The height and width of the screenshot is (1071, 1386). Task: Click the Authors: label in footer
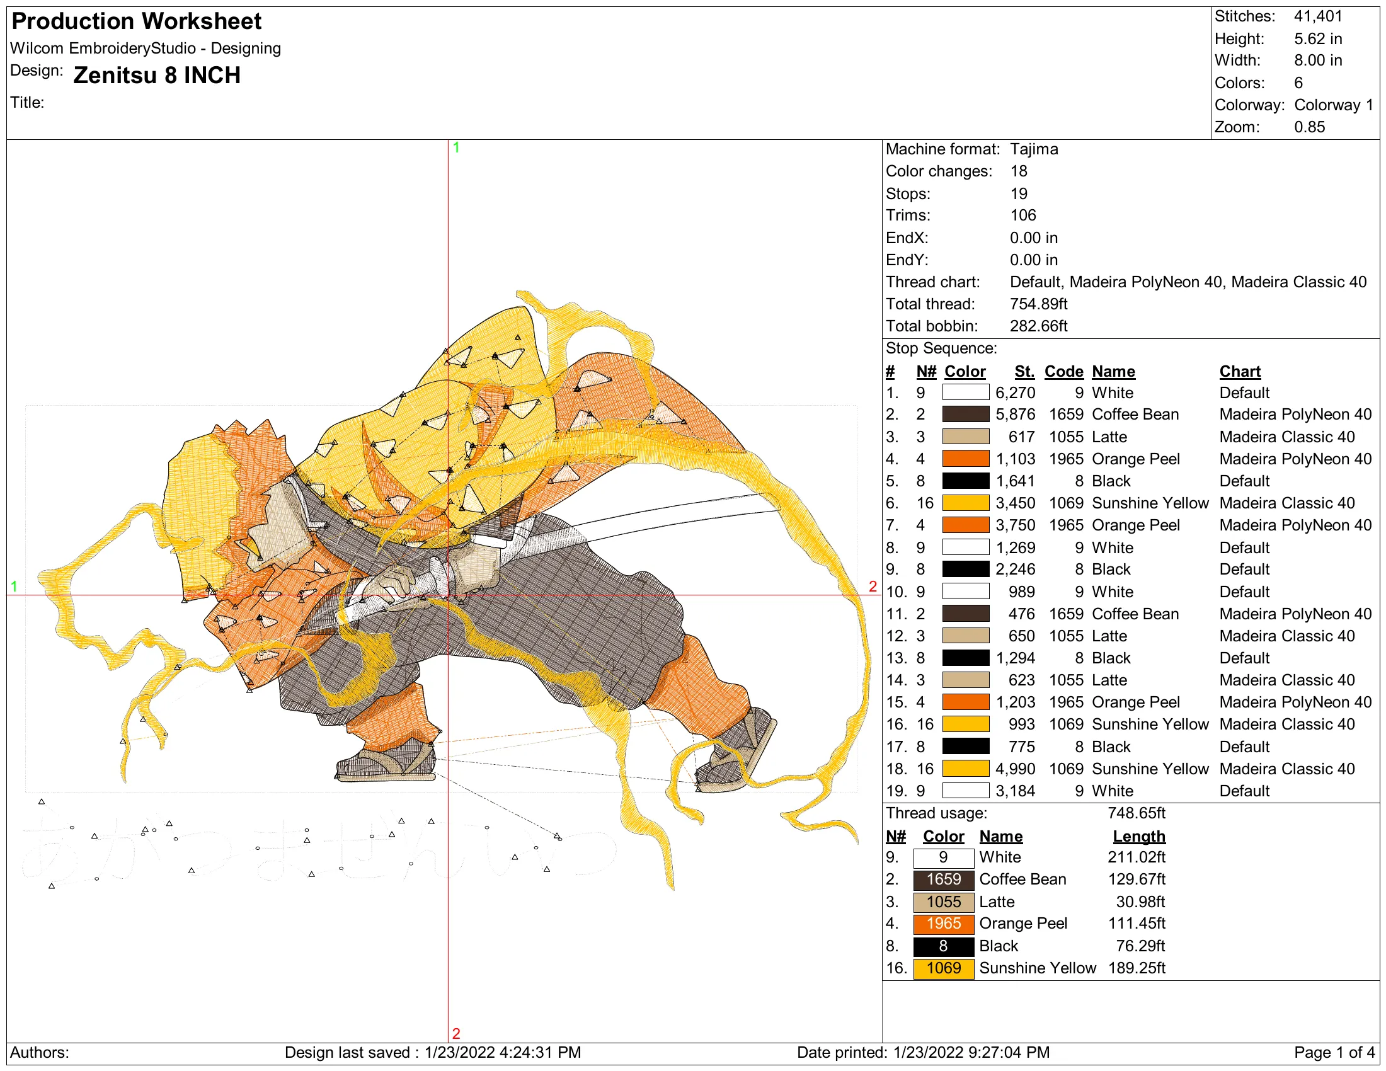pyautogui.click(x=39, y=1053)
